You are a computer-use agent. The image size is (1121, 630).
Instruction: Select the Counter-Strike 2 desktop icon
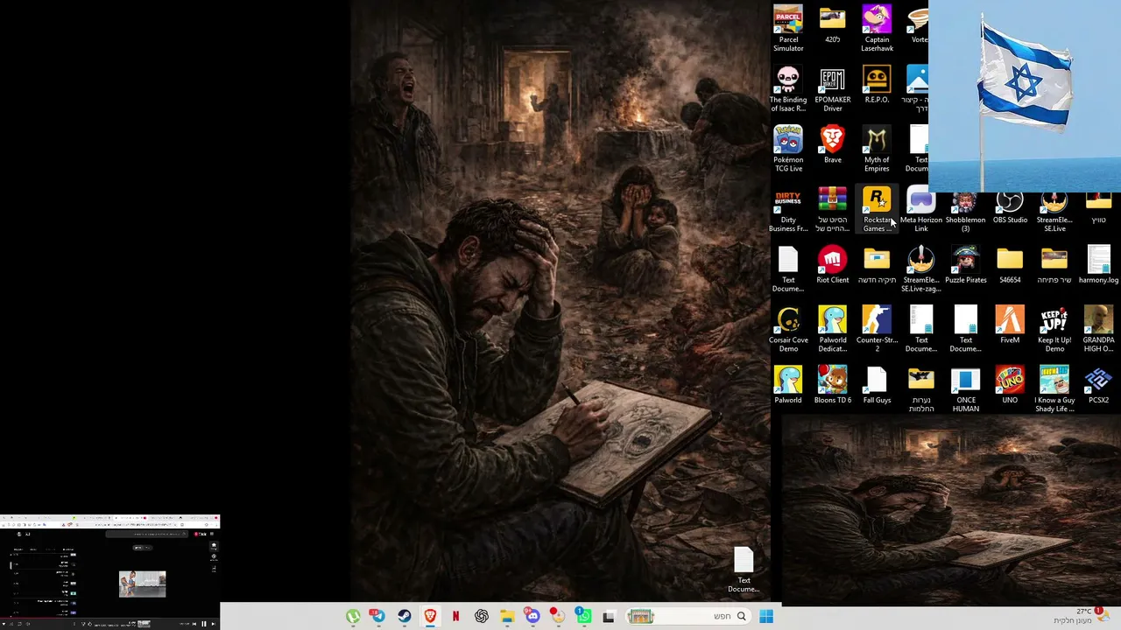877,329
